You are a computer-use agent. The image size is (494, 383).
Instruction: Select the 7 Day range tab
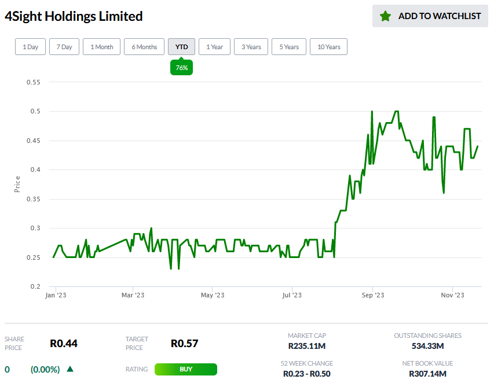coord(64,47)
